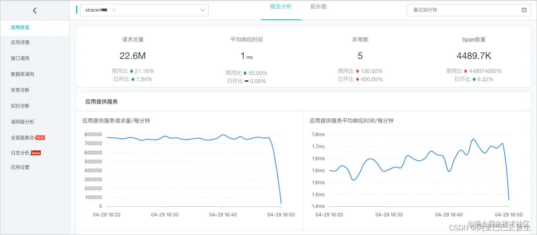Click the 22.6M total requests value

pyautogui.click(x=133, y=56)
